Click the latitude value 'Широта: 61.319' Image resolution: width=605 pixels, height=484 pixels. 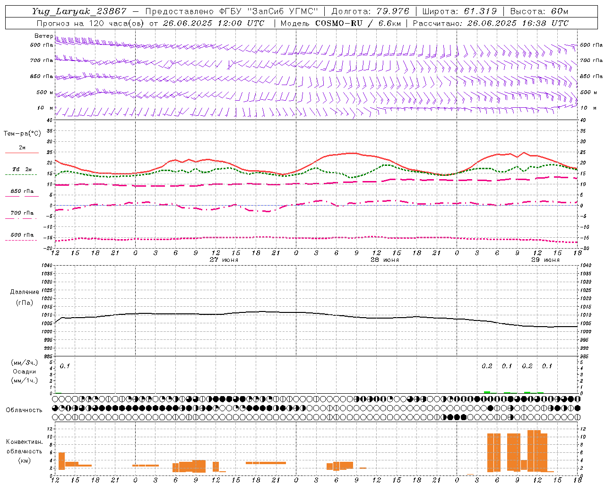(x=459, y=11)
